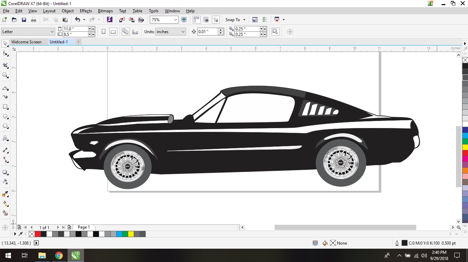Activate the Text tool
This screenshot has width=468, height=262.
[x=5, y=138]
